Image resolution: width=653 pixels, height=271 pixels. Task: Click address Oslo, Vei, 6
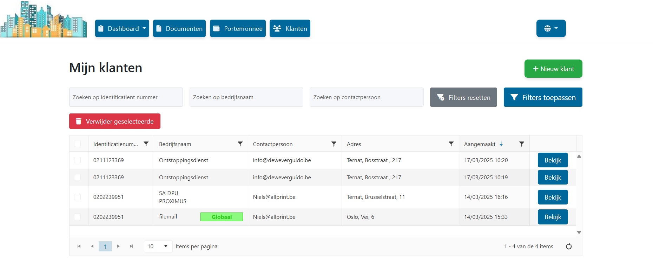[361, 217]
